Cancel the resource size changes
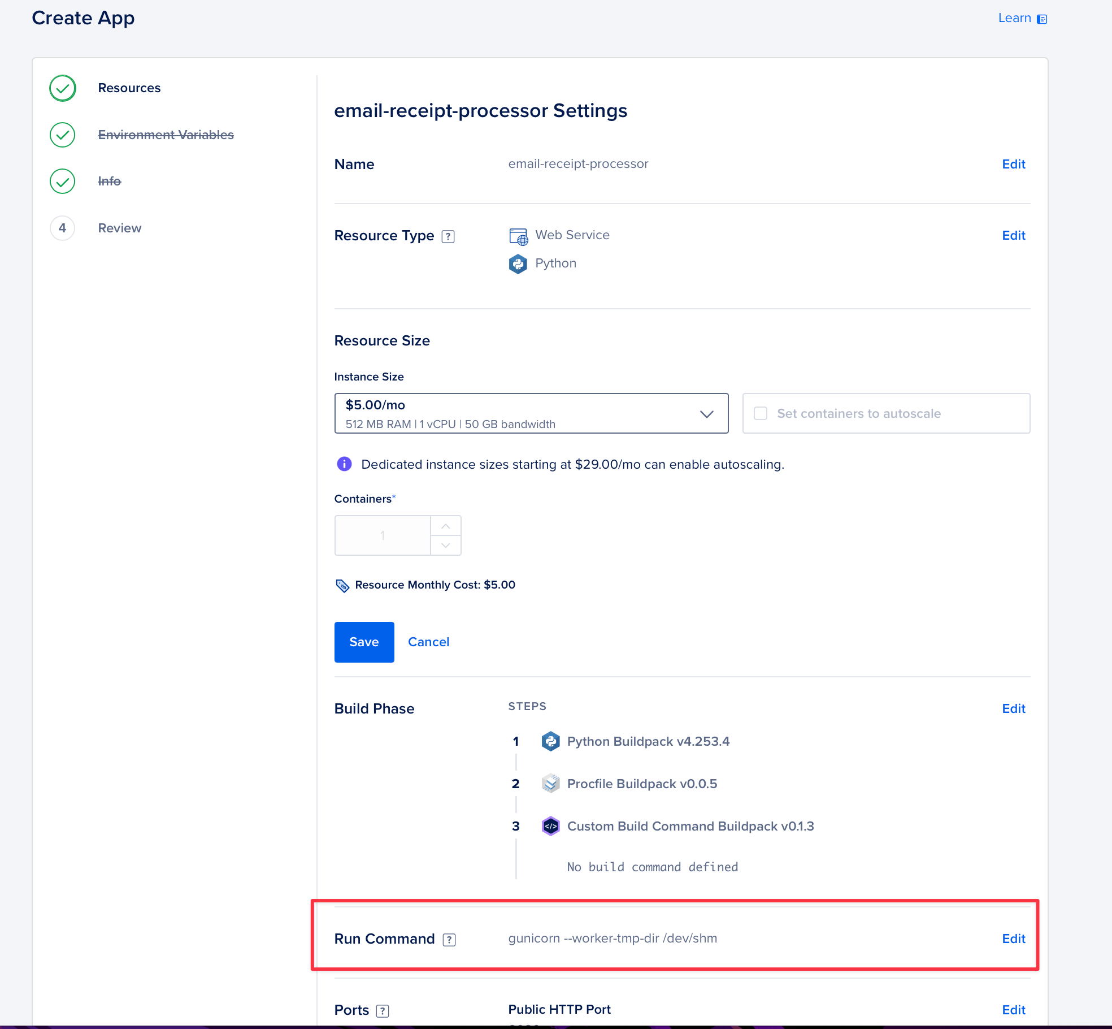 tap(428, 642)
